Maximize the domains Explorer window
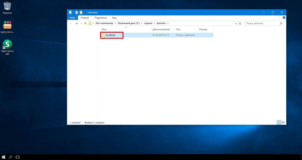302x160 pixels. 273,12
